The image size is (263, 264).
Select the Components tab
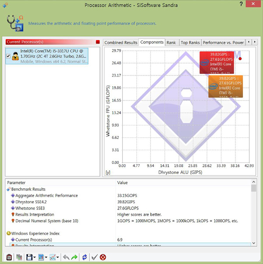click(x=152, y=42)
